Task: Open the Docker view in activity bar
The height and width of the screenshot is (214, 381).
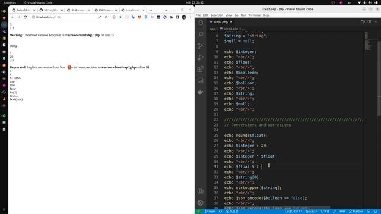Action: pos(201,92)
